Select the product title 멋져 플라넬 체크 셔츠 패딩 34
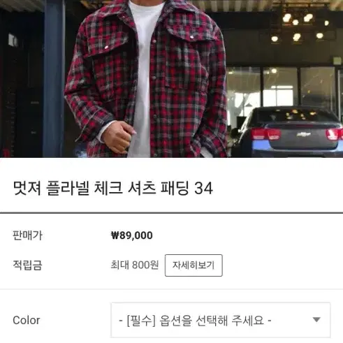 pyautogui.click(x=113, y=188)
